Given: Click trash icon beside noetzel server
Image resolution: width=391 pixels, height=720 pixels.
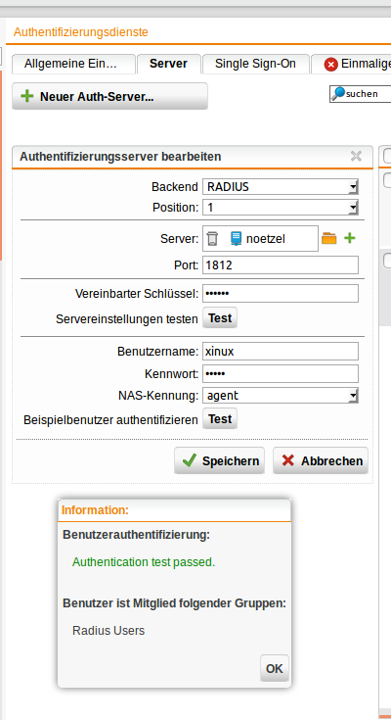Looking at the screenshot, I should click(x=212, y=239).
